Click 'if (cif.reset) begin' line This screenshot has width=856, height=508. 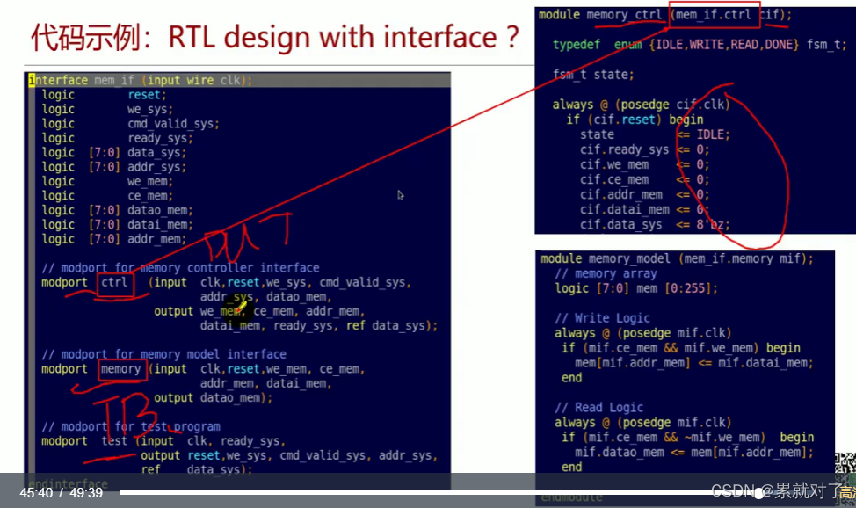[635, 120]
